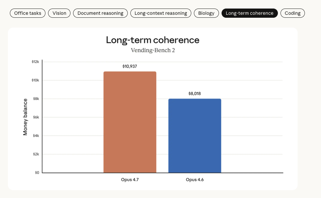This screenshot has height=198, width=321.
Task: Switch to the Biology tab
Action: pyautogui.click(x=206, y=13)
